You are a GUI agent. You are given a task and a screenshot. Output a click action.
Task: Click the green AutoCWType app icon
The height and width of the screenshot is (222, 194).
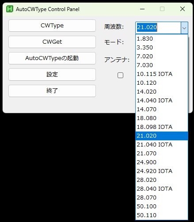tap(10, 9)
